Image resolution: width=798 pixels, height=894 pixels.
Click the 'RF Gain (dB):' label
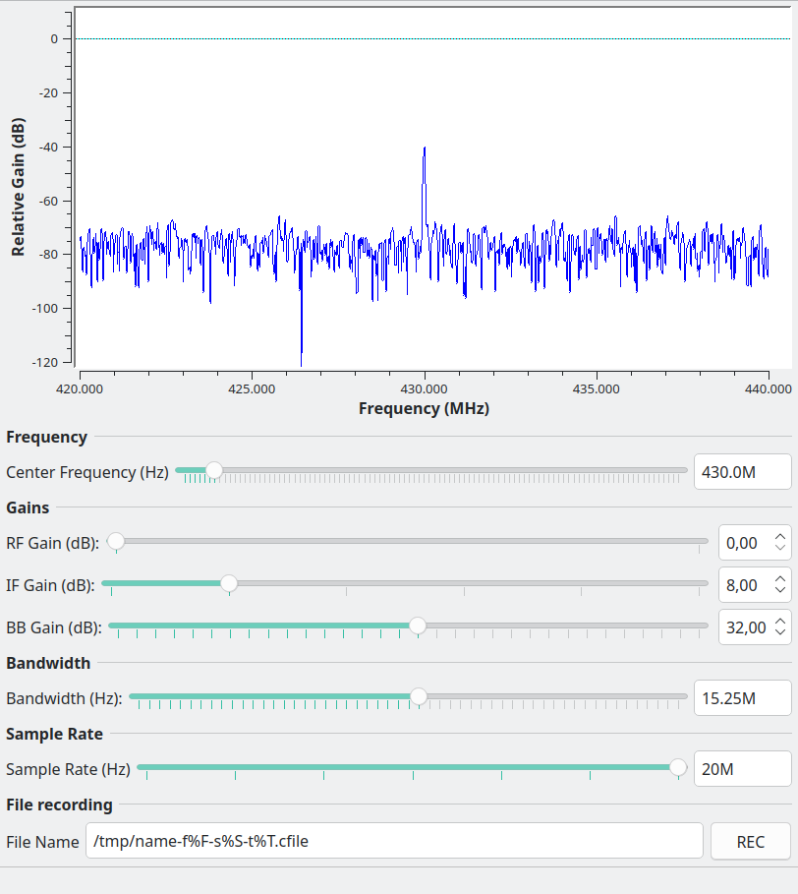coord(53,543)
